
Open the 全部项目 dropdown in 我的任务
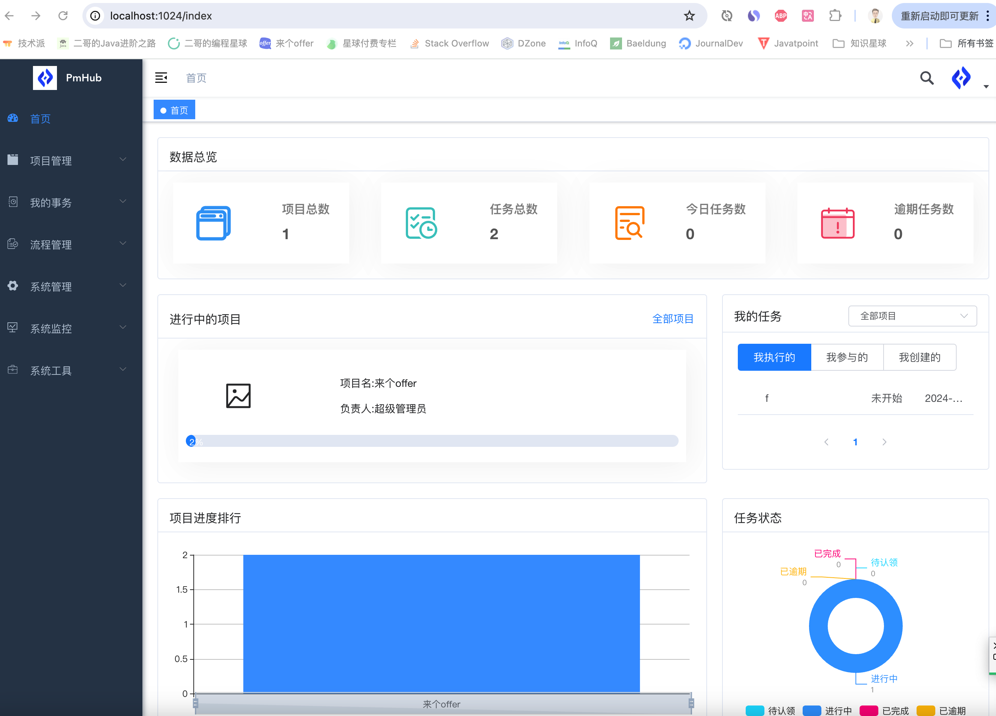[x=912, y=316]
